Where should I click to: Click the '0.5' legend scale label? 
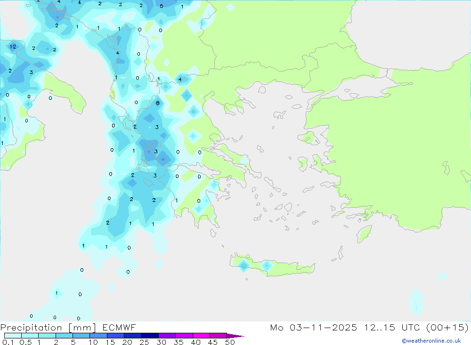point(25,342)
